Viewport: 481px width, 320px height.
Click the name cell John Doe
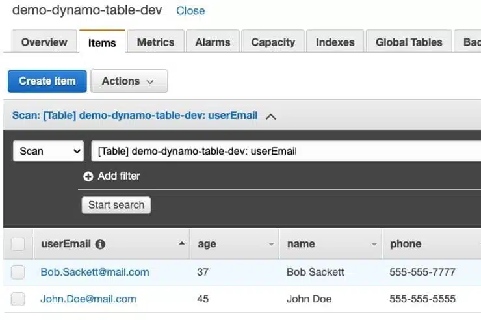[309, 299]
